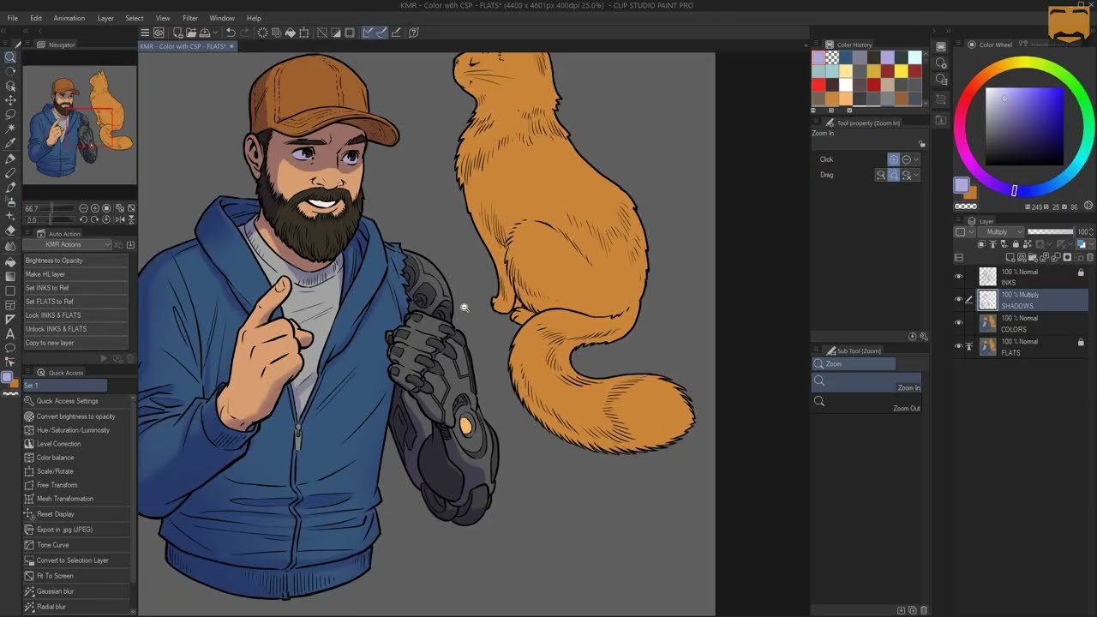Toggle visibility of the SHADOWS layer
Viewport: 1097px width, 617px height.
point(958,299)
